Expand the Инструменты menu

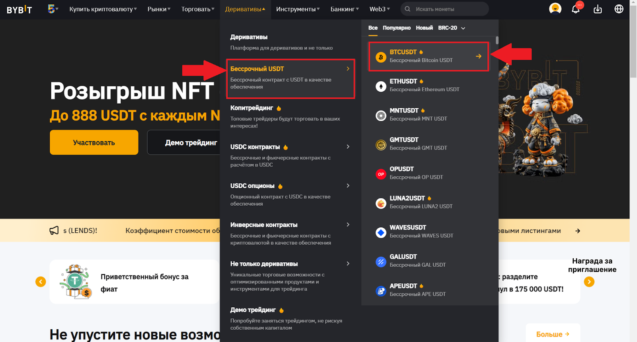pos(298,9)
